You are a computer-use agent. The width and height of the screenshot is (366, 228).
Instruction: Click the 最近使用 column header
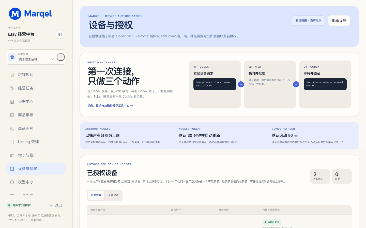pos(224,210)
